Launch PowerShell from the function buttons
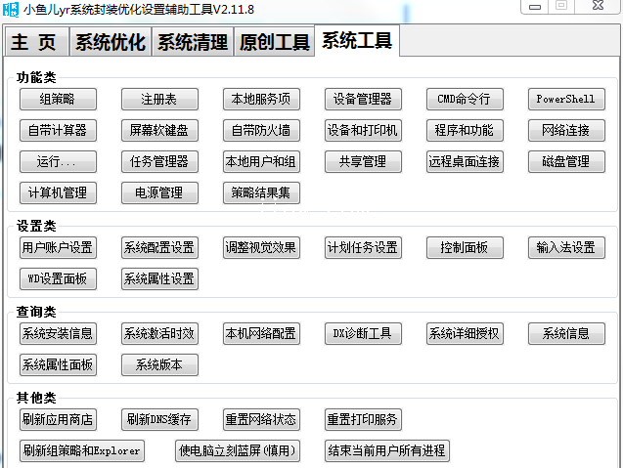 pyautogui.click(x=566, y=100)
